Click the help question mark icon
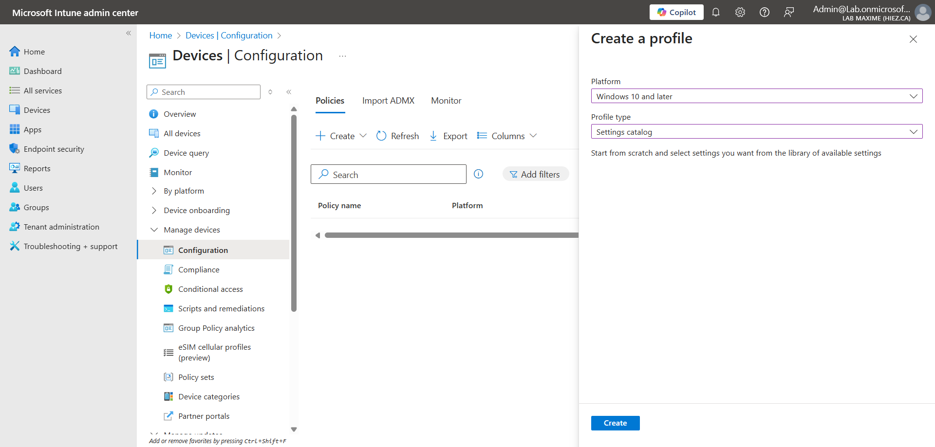The width and height of the screenshot is (935, 447). click(x=764, y=12)
